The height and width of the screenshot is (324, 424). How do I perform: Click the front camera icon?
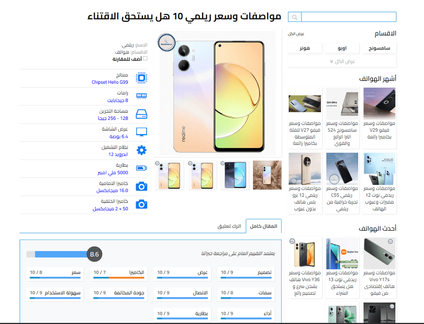[x=142, y=187]
